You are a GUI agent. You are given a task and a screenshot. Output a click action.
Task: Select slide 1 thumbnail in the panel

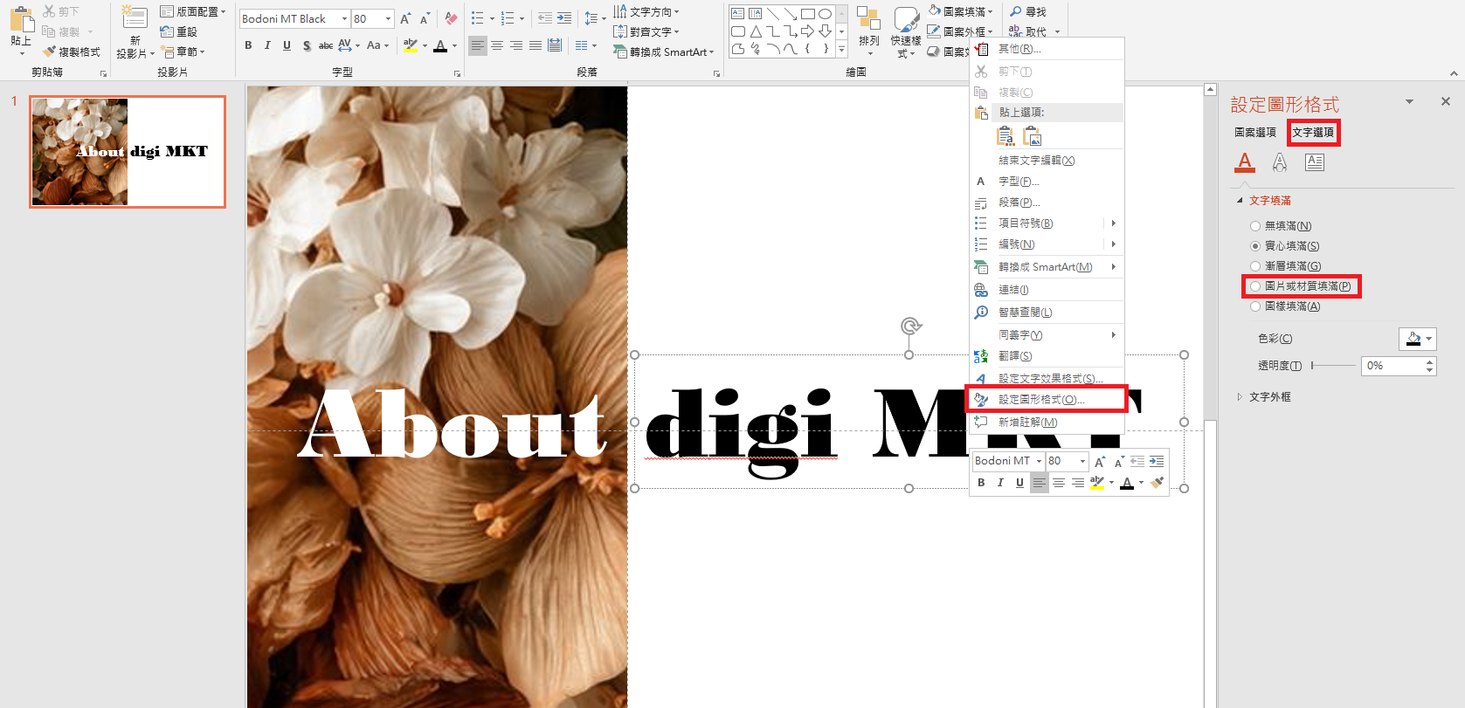point(128,152)
